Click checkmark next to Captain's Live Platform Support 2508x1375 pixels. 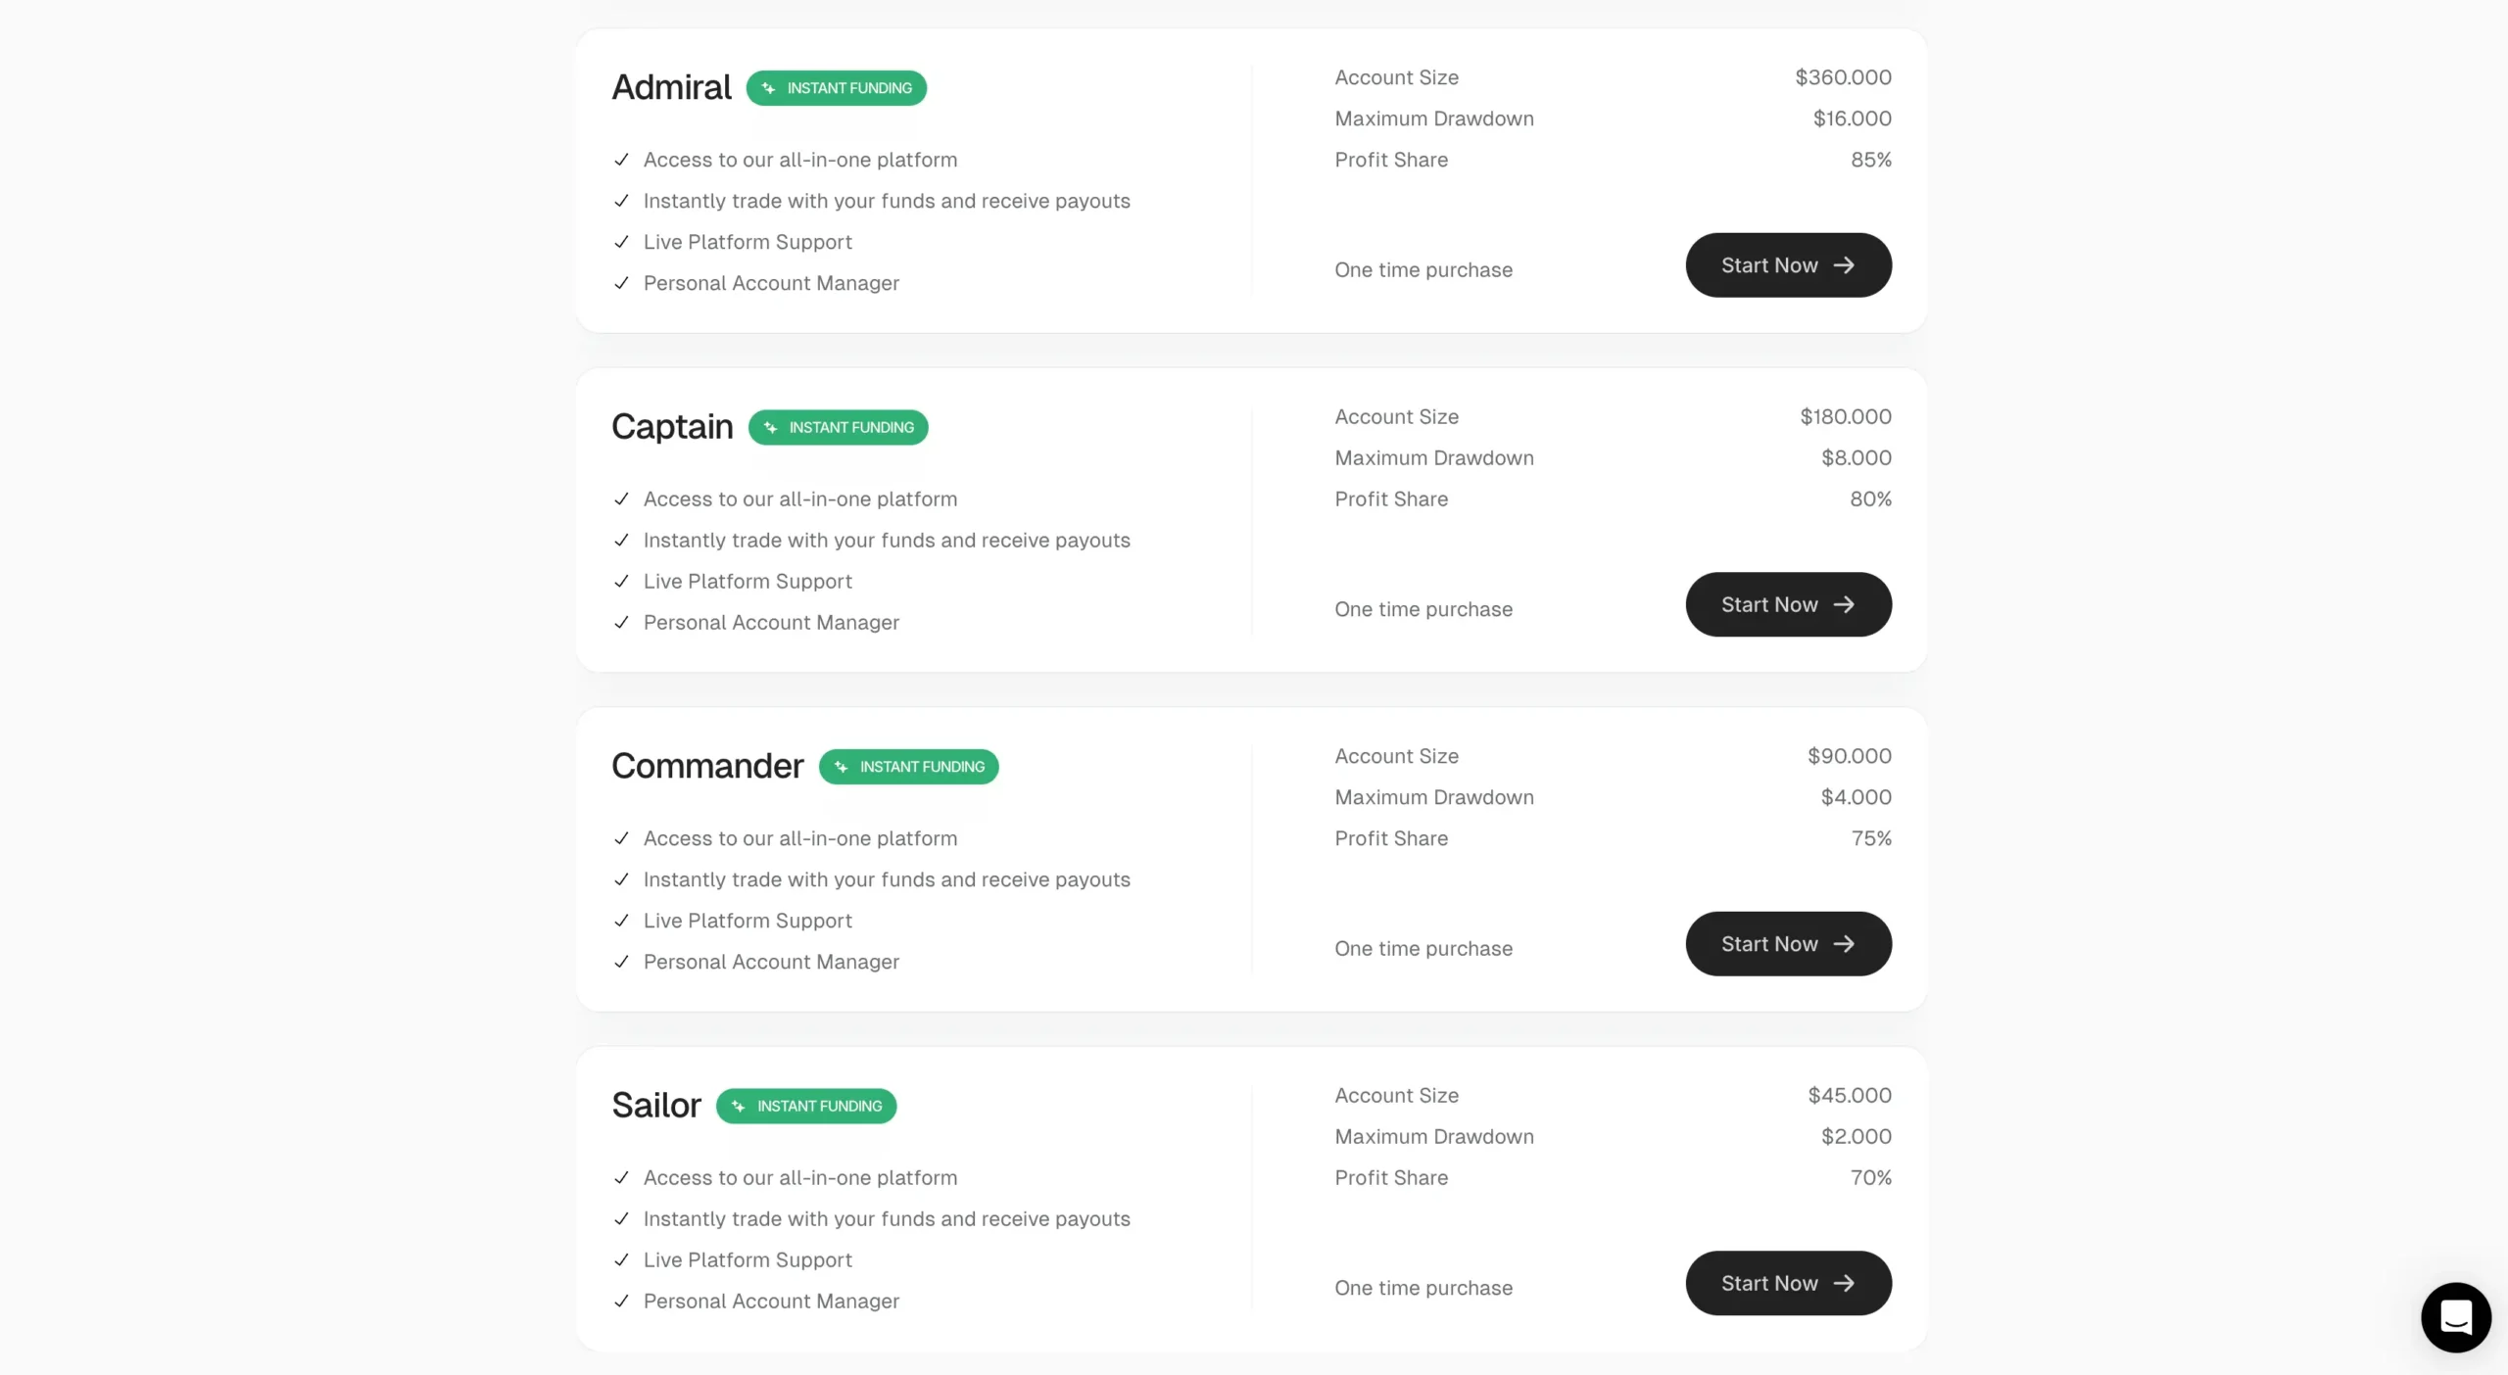621,582
